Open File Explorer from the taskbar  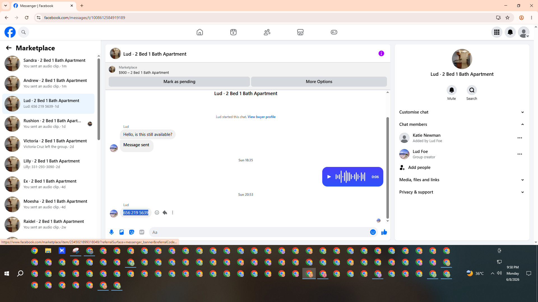(x=48, y=251)
